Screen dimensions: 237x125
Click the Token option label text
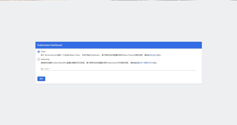pos(43,52)
